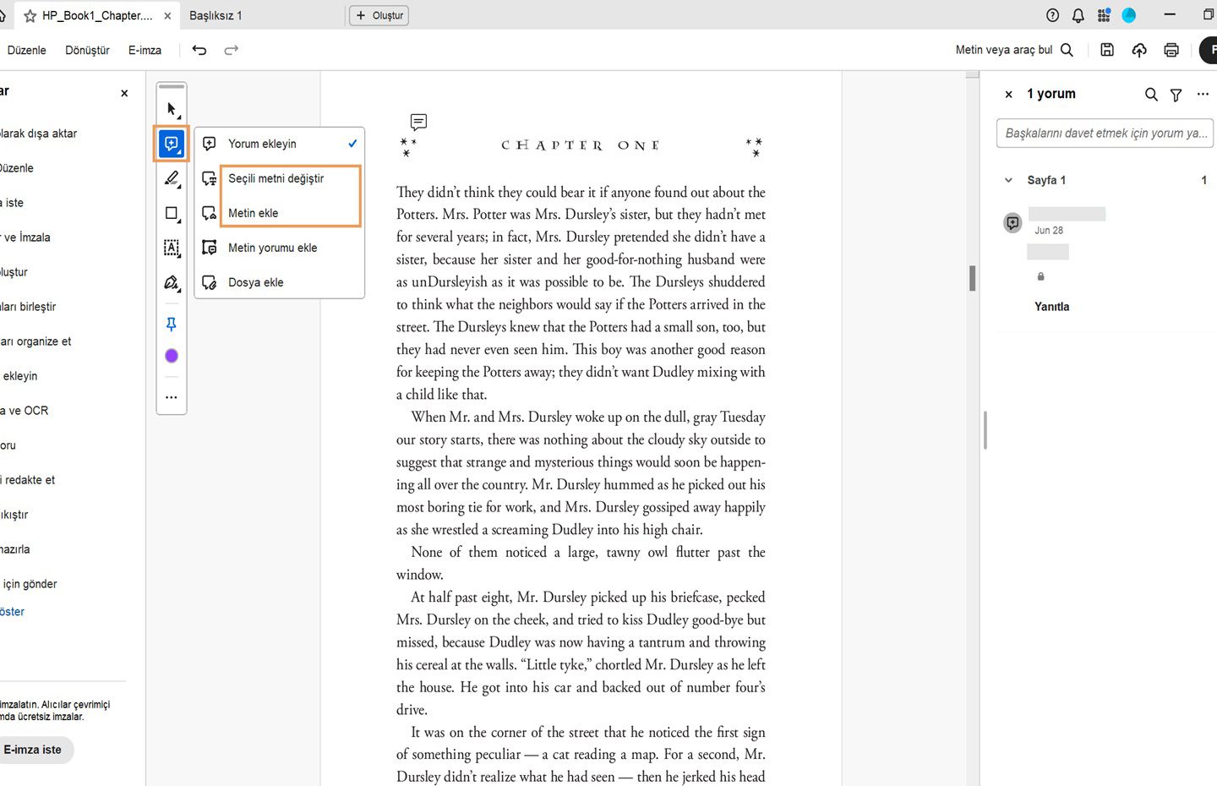Open the 've OCR' tool in left panel
This screenshot has height=786, width=1217.
25,411
